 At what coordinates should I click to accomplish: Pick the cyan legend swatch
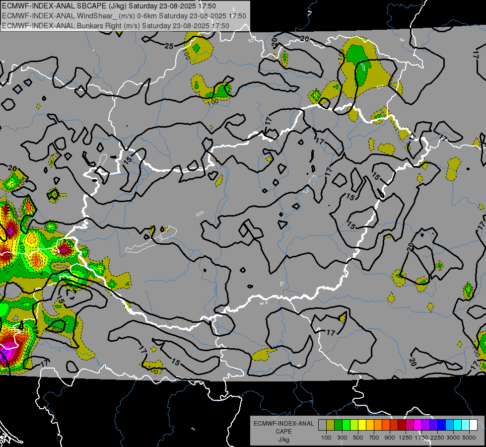[458, 425]
